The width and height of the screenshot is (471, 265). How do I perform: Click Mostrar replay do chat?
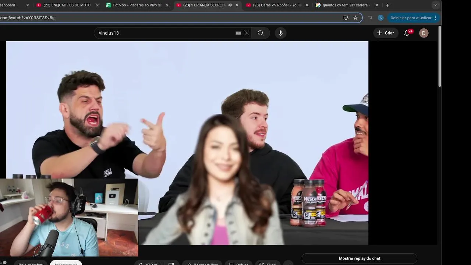(360, 258)
